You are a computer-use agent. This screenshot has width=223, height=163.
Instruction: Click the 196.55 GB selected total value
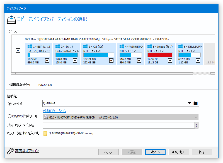[x=45, y=85]
